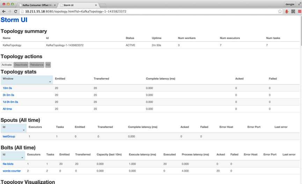302x184 pixels.
Task: Open the 3h 0m 0s window link
Action: 8,95
